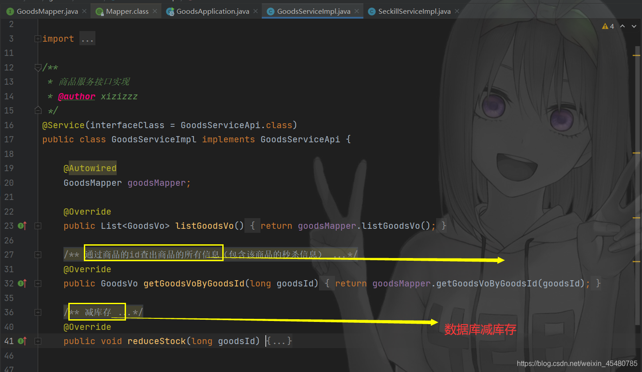
Task: Open the warning indicator showing 4 problems
Action: coord(608,27)
